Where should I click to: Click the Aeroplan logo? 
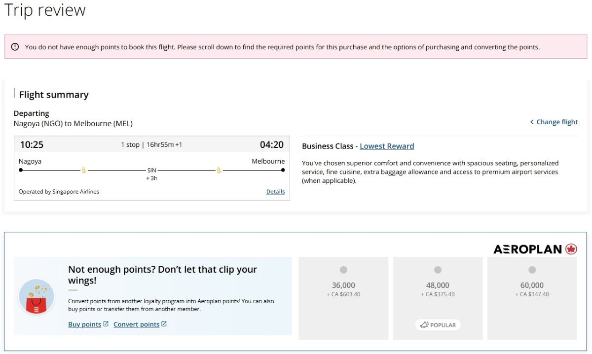click(x=535, y=249)
